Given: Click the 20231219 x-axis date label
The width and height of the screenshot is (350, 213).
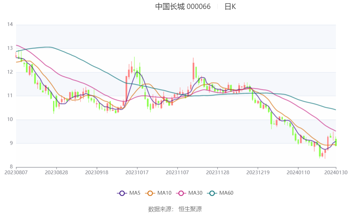Looking at the screenshot, I should pyautogui.click(x=258, y=173).
